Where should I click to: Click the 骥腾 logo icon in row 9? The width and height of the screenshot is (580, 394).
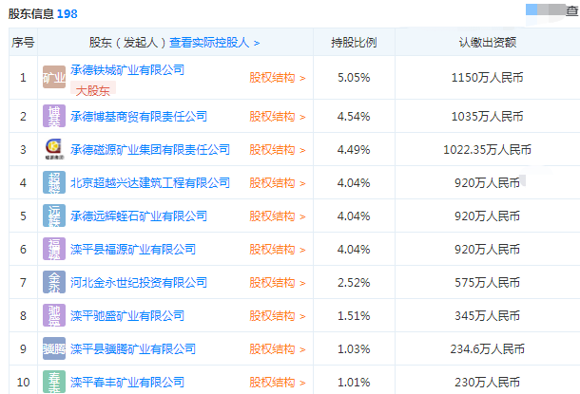54,348
